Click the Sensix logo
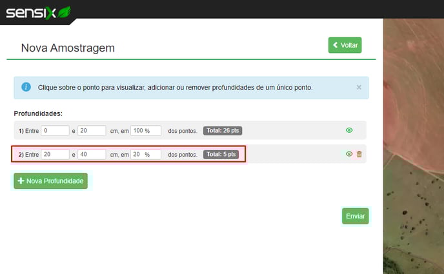Image resolution: width=444 pixels, height=274 pixels. (39, 13)
